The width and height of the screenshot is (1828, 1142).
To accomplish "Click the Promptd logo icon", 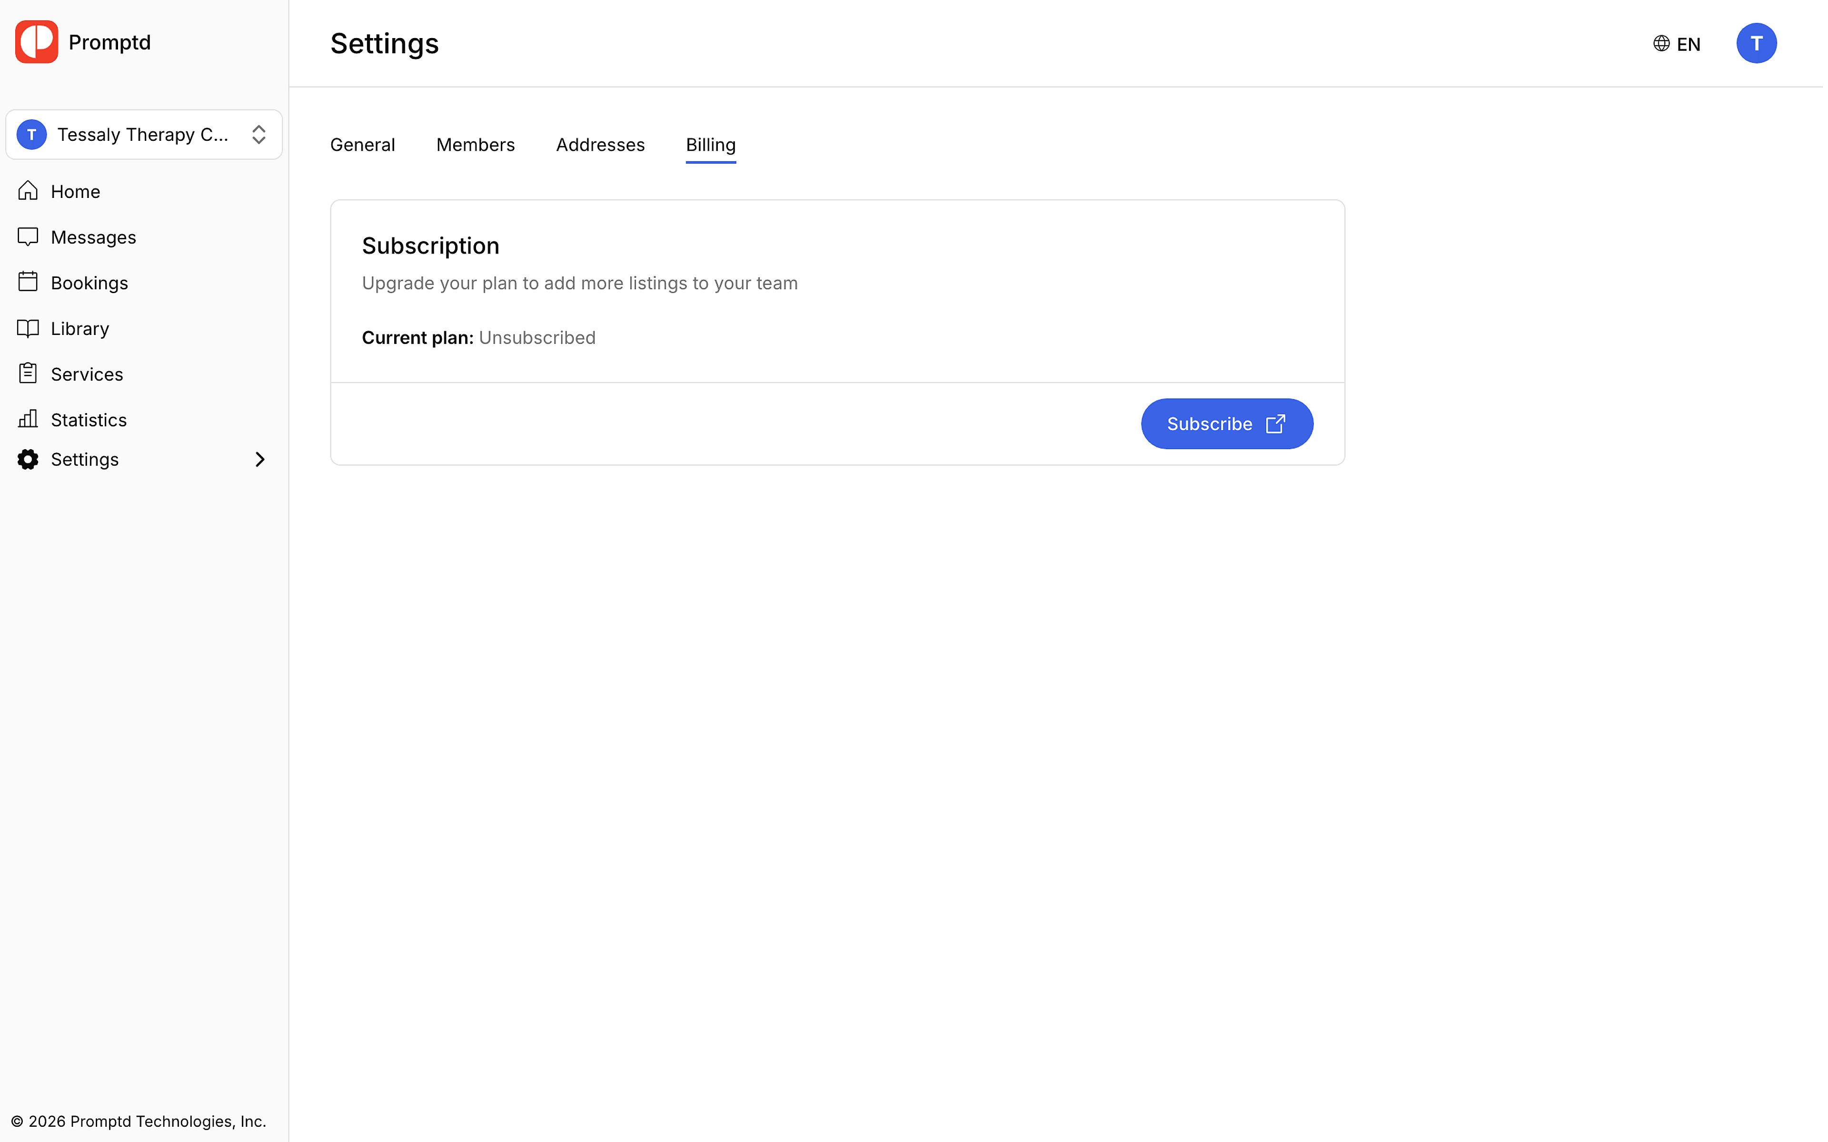I will [x=36, y=42].
